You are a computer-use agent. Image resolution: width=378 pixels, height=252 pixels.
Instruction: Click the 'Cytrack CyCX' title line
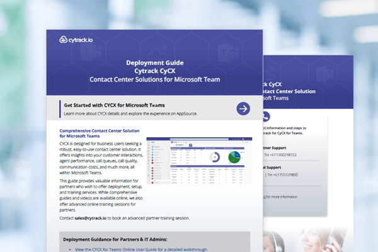155,71
